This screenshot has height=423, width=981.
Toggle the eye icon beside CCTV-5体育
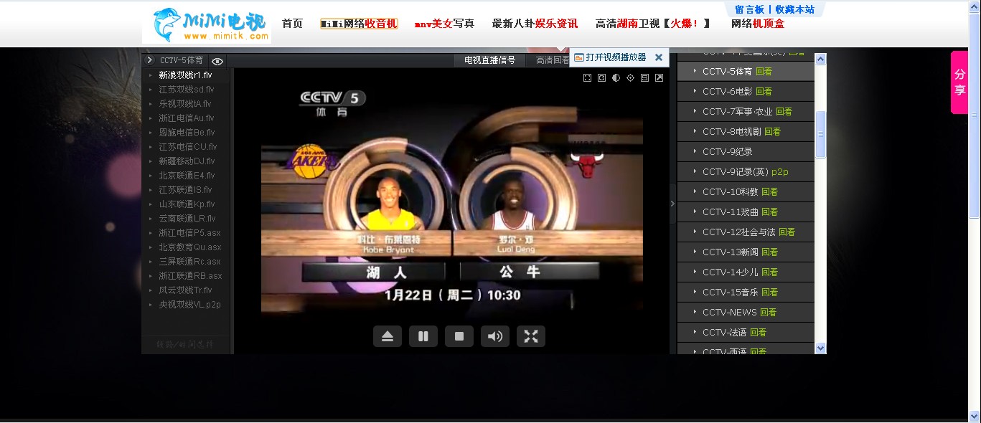[x=217, y=61]
